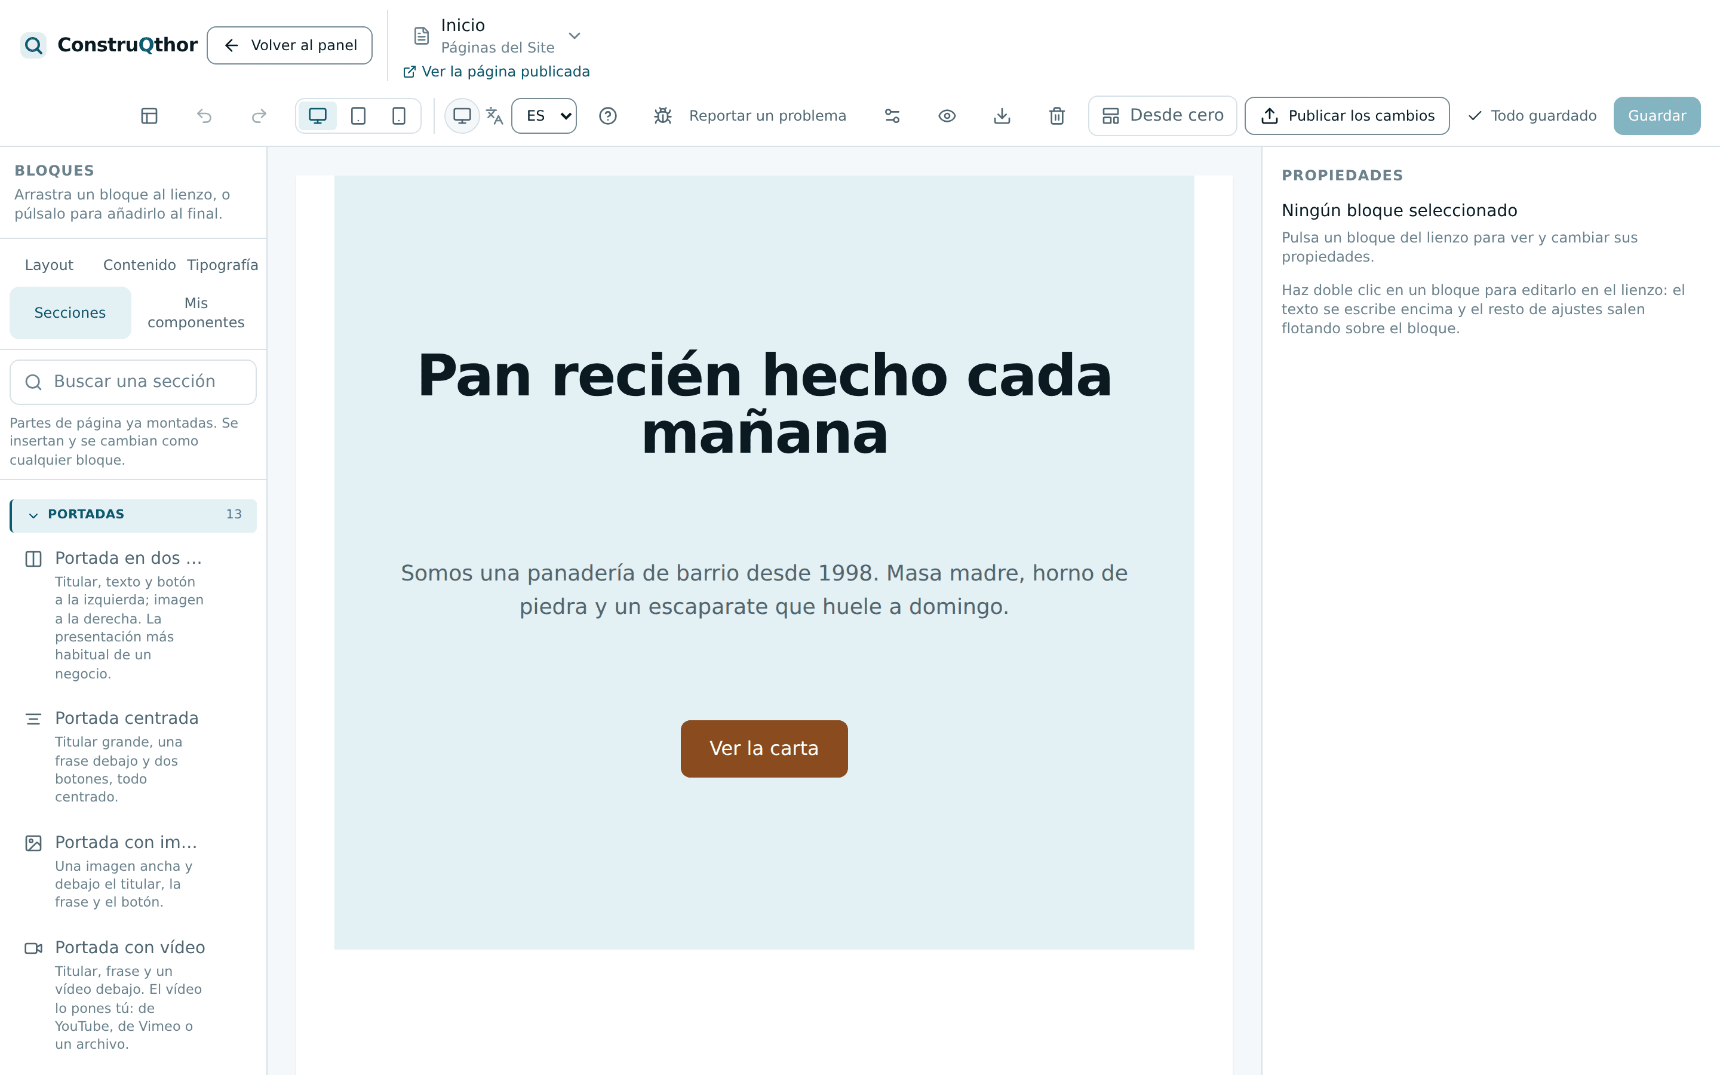This screenshot has width=1720, height=1075.
Task: Add the Portada con imagen section
Action: [x=134, y=871]
